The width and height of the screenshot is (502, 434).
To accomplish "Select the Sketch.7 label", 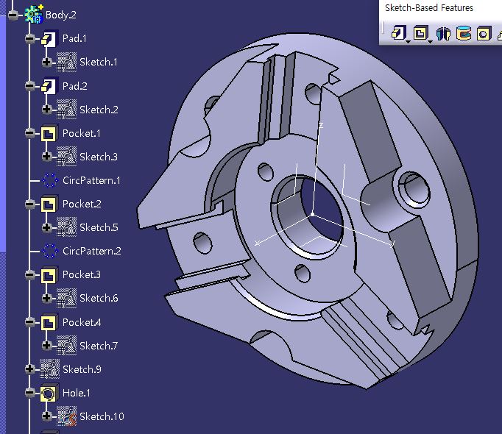I will click(99, 346).
